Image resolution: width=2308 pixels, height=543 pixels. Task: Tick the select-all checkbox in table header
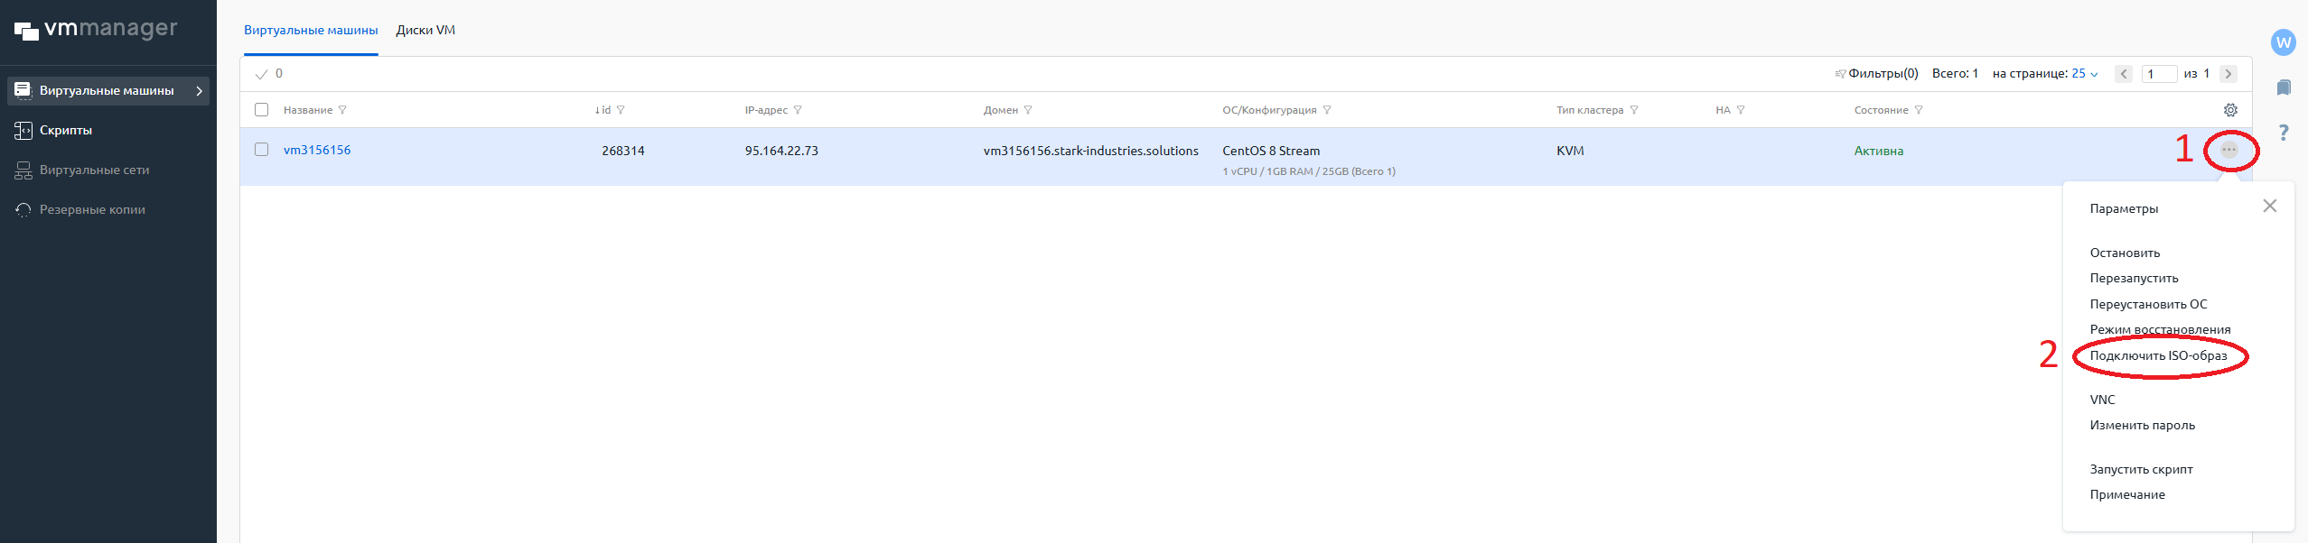coord(262,110)
